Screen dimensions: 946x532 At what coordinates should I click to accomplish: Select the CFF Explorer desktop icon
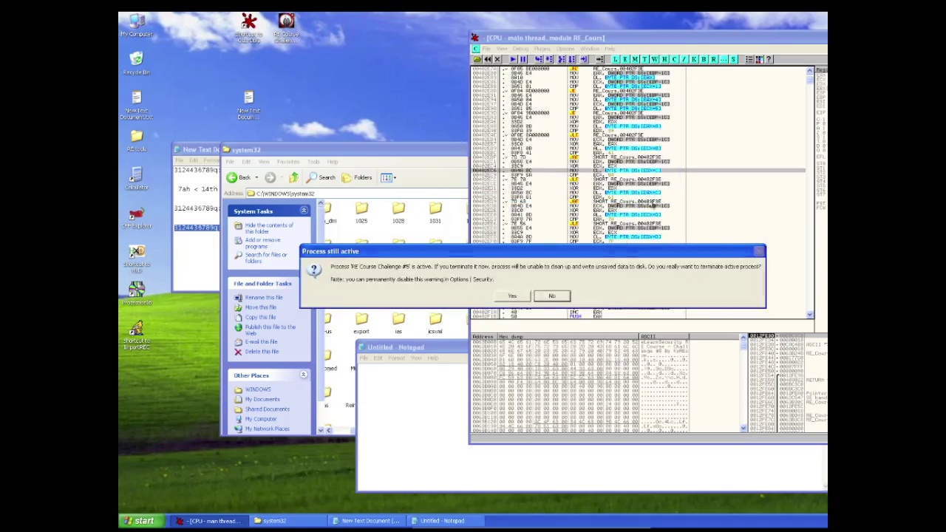click(136, 217)
